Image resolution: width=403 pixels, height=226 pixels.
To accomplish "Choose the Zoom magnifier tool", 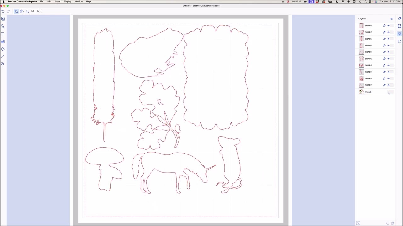I will pyautogui.click(x=27, y=11).
